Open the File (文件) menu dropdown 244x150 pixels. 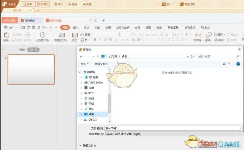(11, 28)
